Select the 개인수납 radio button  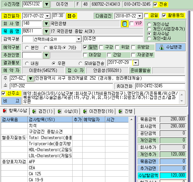tap(149, 24)
